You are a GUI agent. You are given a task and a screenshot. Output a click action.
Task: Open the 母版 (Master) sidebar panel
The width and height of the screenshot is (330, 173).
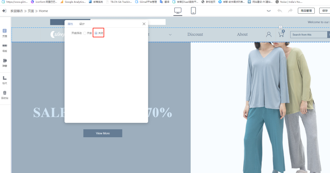tap(5, 47)
